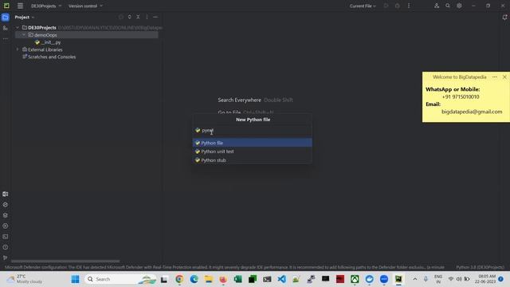Open the Layers tool window icon
The image size is (510, 287).
pyautogui.click(x=6, y=215)
